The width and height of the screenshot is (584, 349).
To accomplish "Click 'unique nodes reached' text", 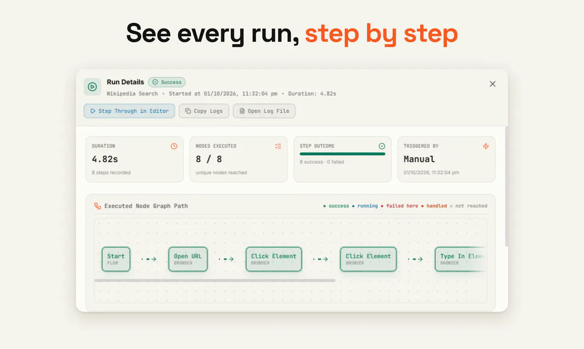I will [x=221, y=173].
